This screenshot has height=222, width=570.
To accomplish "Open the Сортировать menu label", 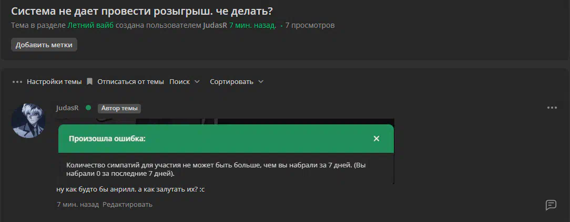I will (231, 82).
